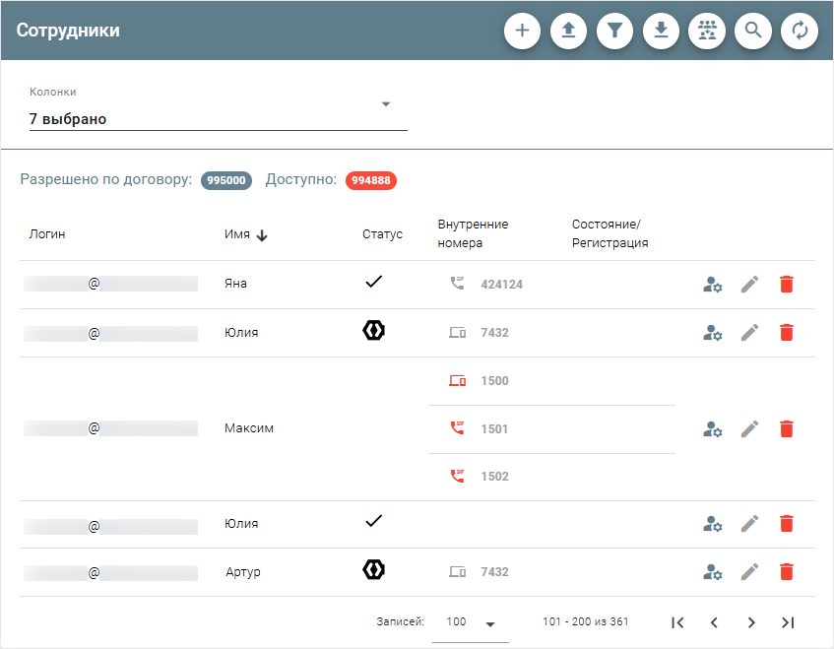This screenshot has height=649, width=834.
Task: Click the download icon in header
Action: click(661, 31)
